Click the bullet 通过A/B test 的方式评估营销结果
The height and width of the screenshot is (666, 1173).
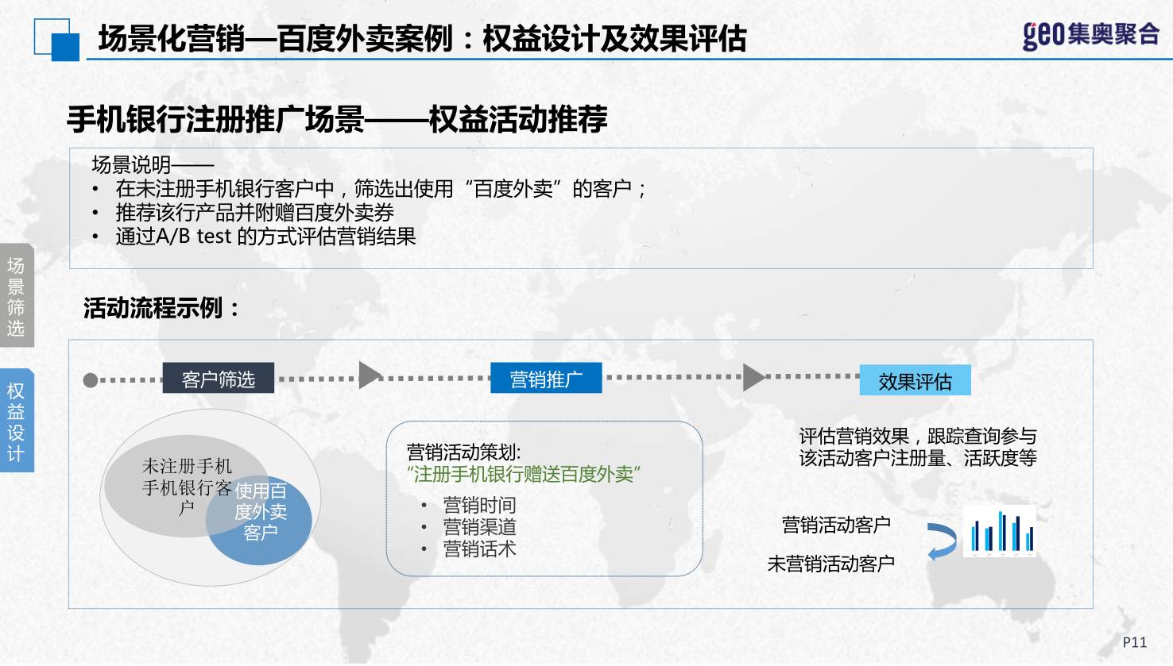(x=265, y=237)
